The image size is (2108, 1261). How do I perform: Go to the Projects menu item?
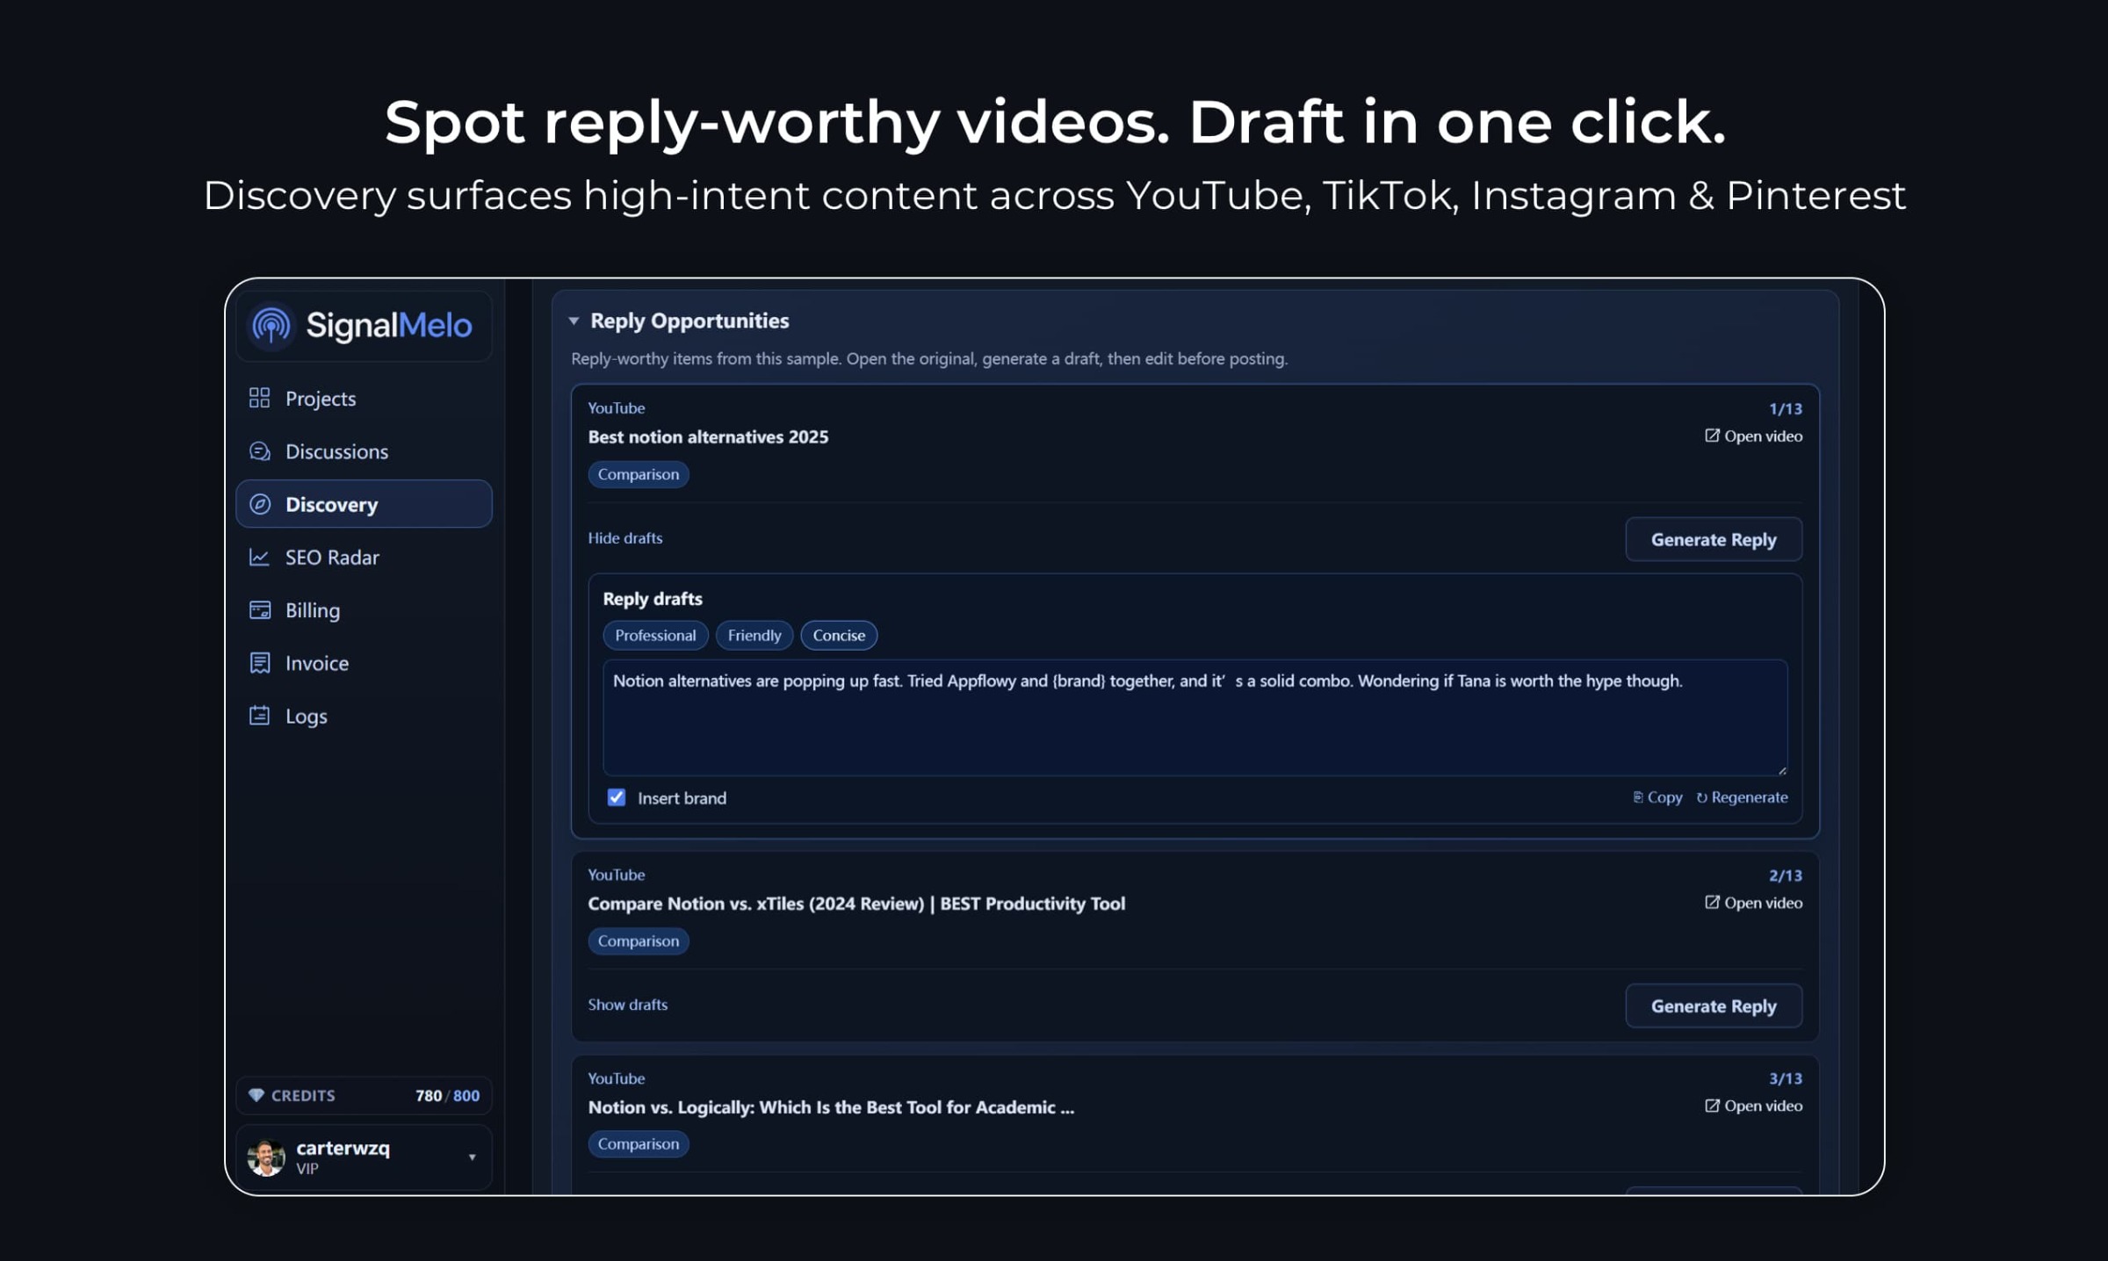[x=364, y=399]
